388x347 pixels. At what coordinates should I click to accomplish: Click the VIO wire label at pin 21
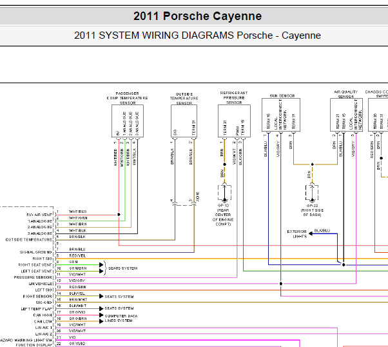click(x=72, y=337)
